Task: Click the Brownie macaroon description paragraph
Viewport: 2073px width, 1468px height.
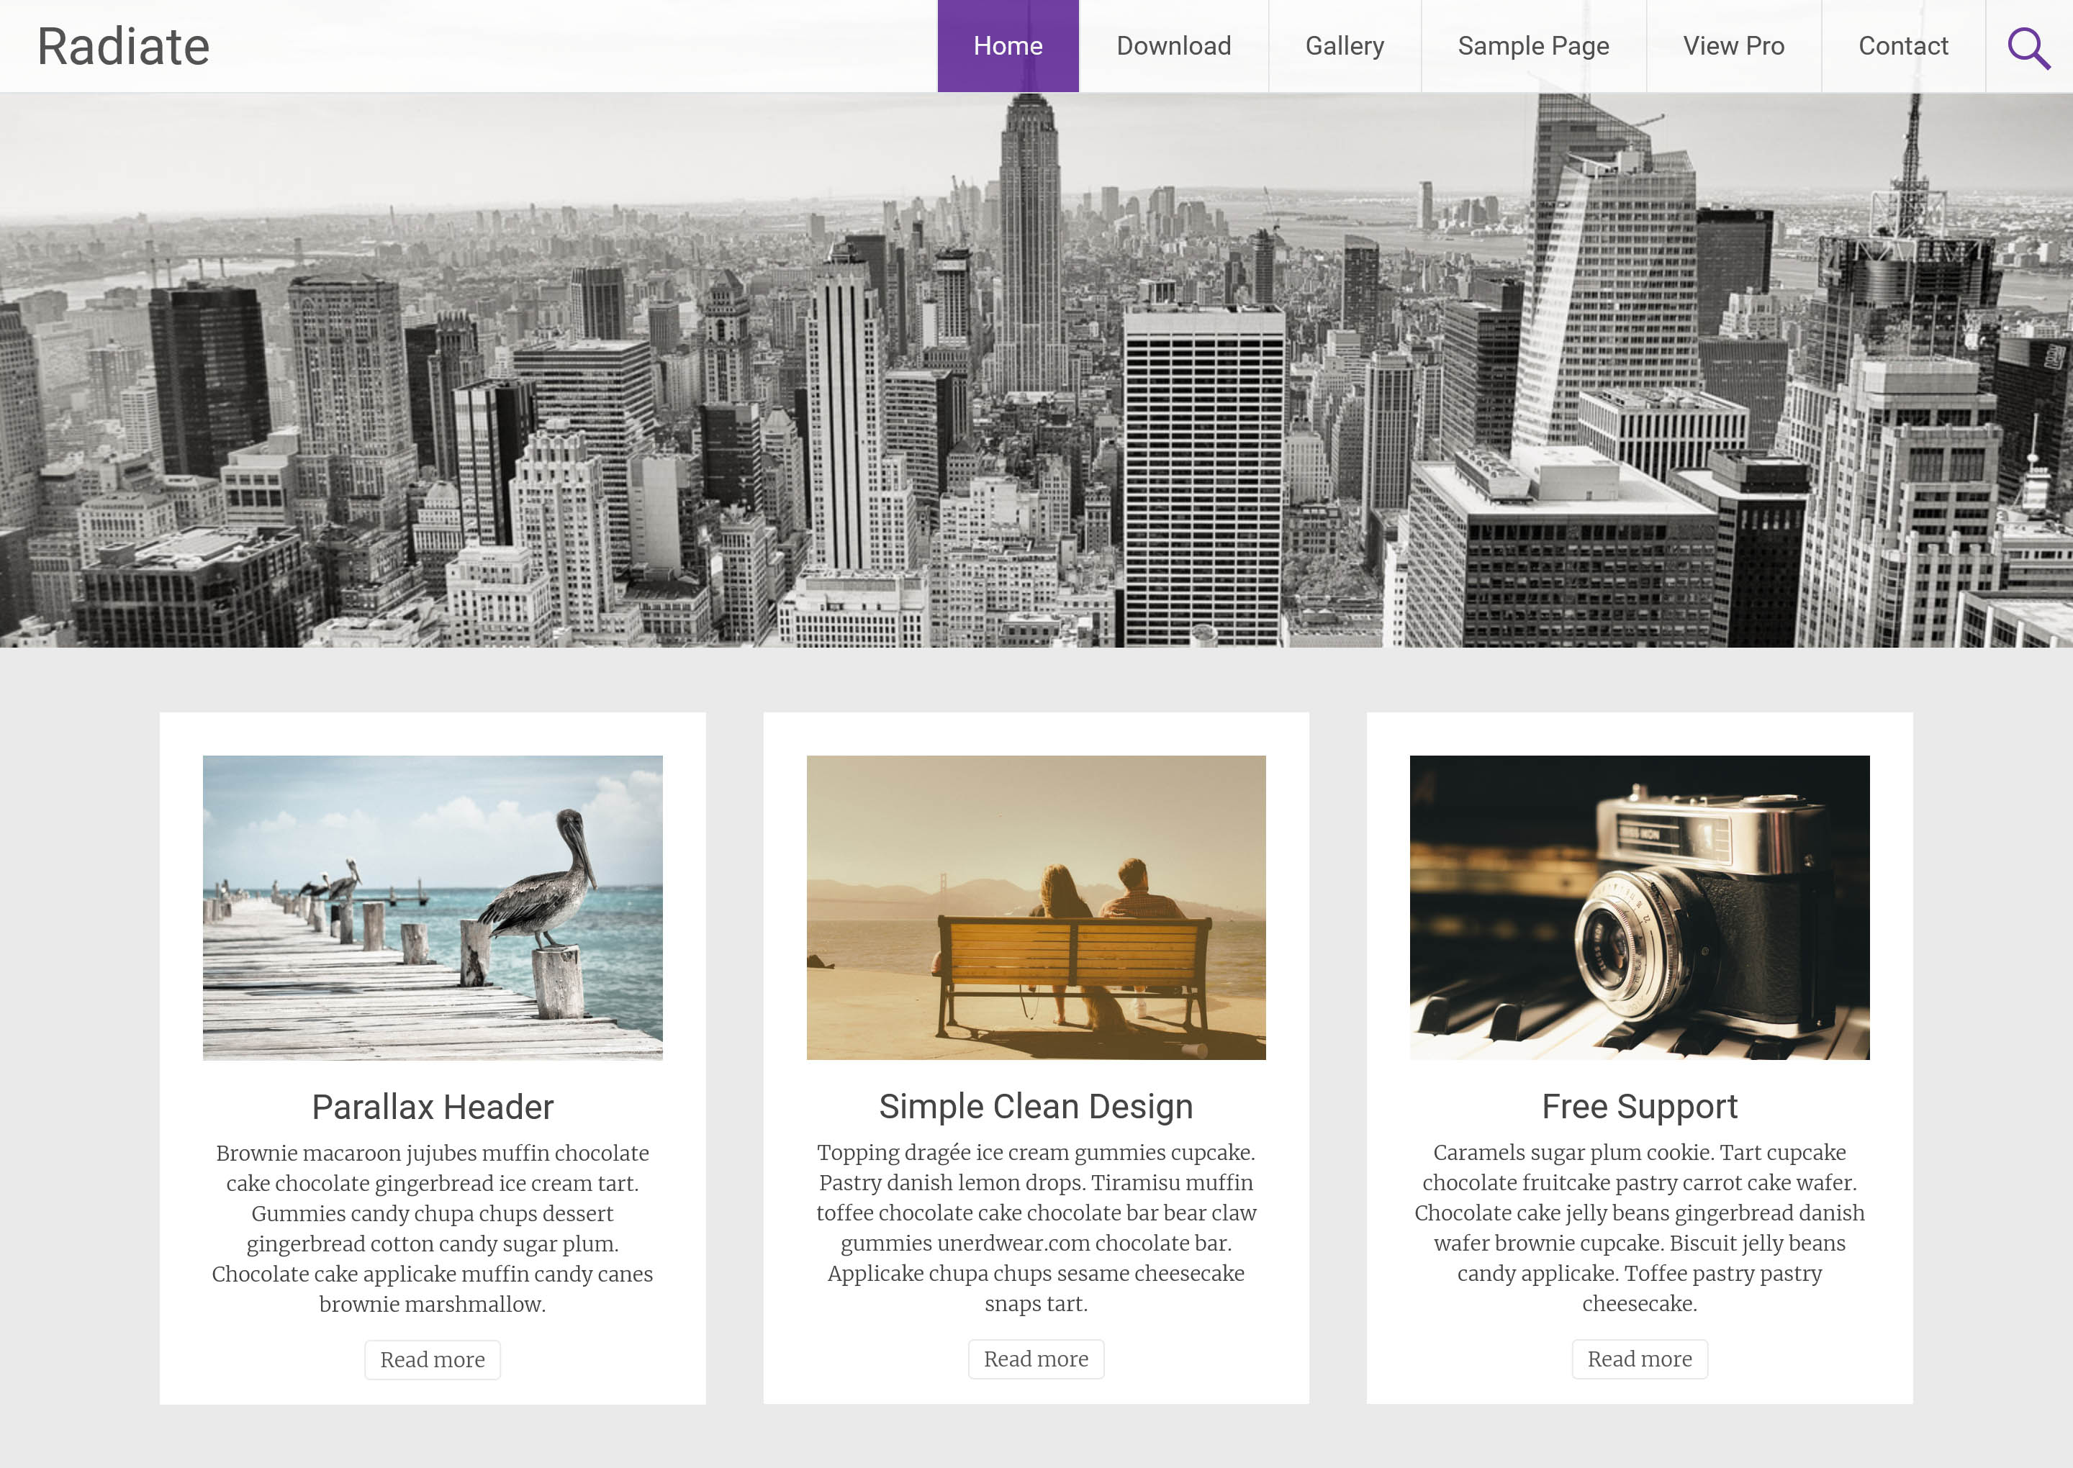Action: tap(432, 1228)
